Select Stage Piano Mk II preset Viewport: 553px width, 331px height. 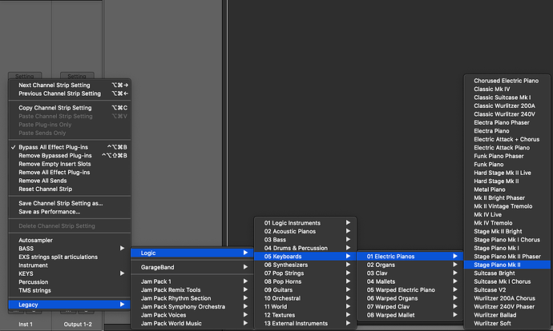(507, 265)
